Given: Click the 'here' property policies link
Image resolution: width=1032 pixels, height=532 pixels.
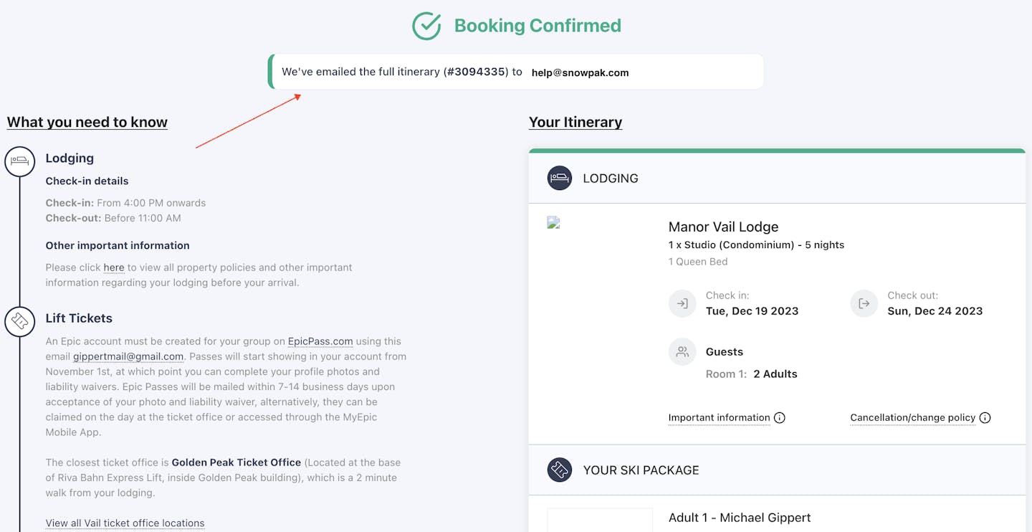Looking at the screenshot, I should tap(114, 267).
